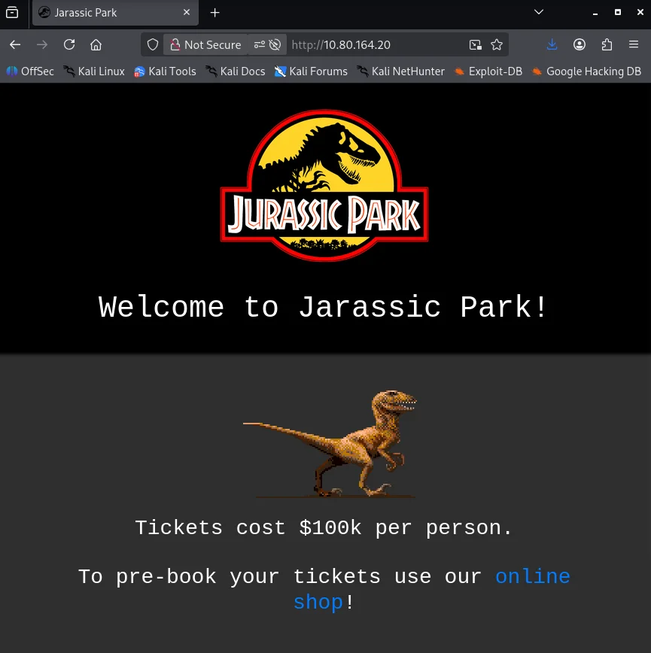Open the hamburger application menu

(634, 45)
